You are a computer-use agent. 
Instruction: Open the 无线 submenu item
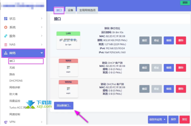click(x=12, y=68)
